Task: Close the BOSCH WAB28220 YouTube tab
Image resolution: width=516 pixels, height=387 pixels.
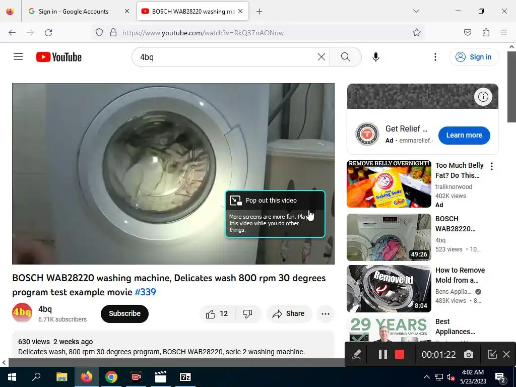Action: 240,12
